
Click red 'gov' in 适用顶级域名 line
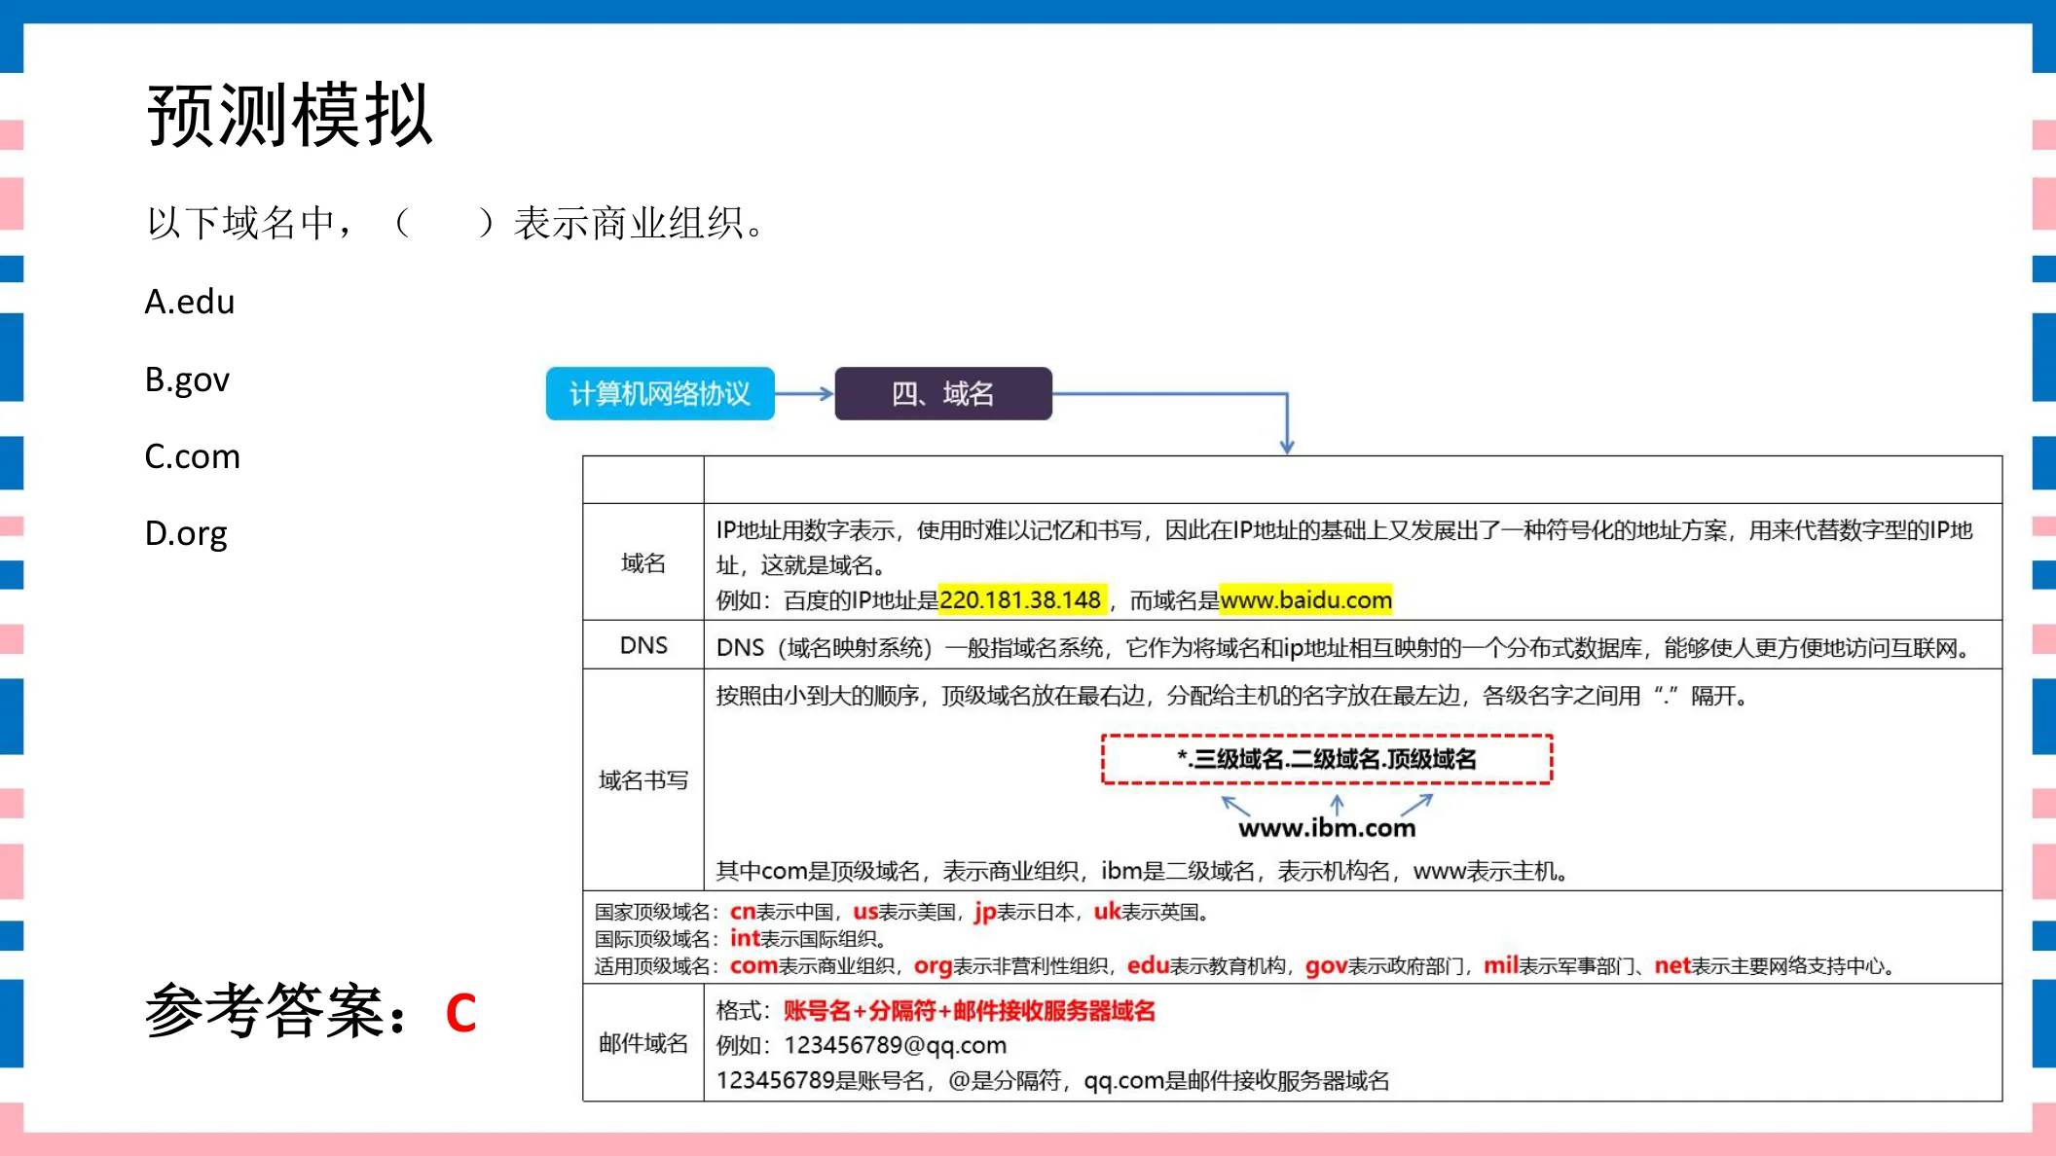(1326, 965)
